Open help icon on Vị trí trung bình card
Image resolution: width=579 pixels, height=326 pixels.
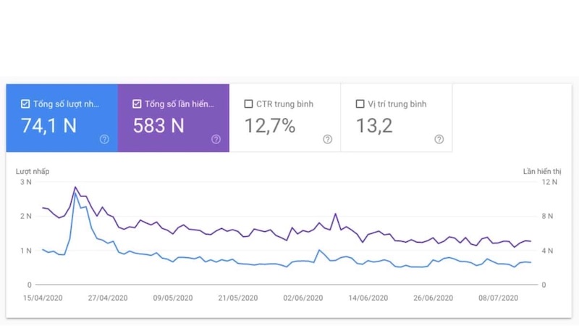point(439,139)
